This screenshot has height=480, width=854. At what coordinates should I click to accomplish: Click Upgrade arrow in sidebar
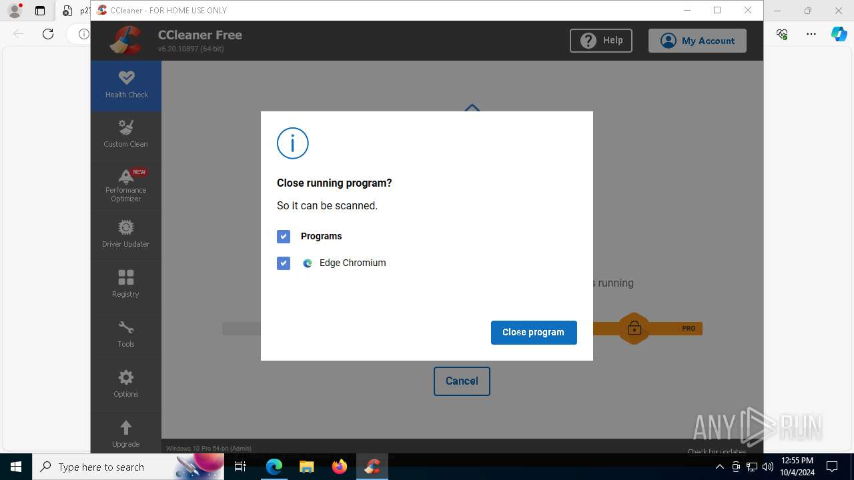click(126, 427)
